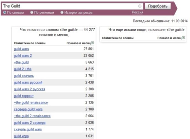Open the 'guild игра' keyword link
This screenshot has height=139, width=190.
tap(21, 136)
